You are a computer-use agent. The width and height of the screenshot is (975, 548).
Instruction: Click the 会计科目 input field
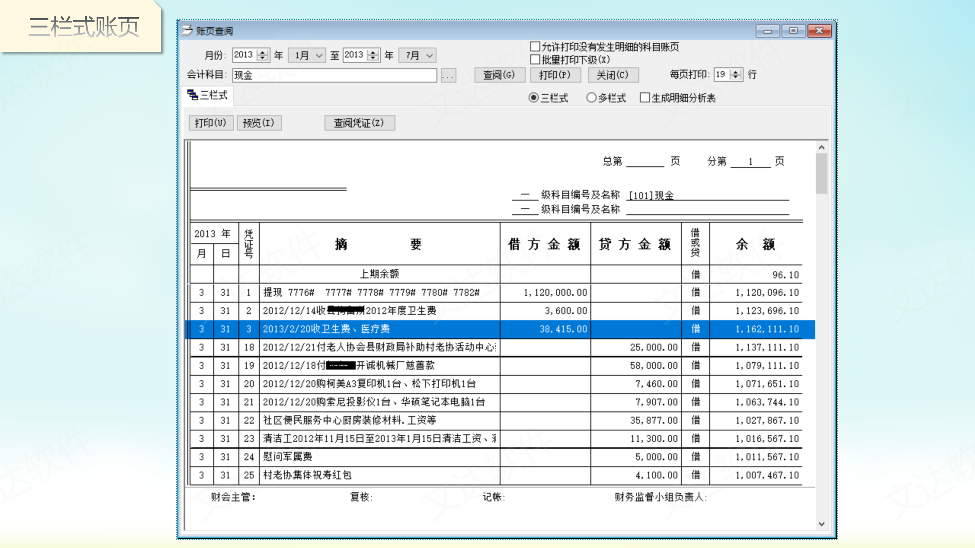pos(334,75)
